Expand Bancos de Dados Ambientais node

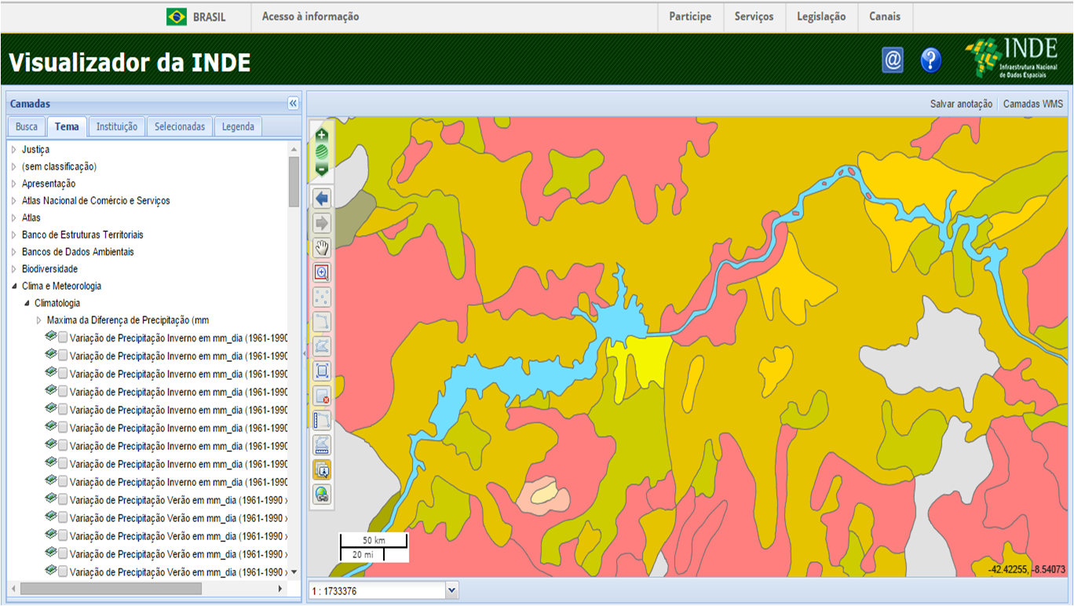[x=14, y=252]
